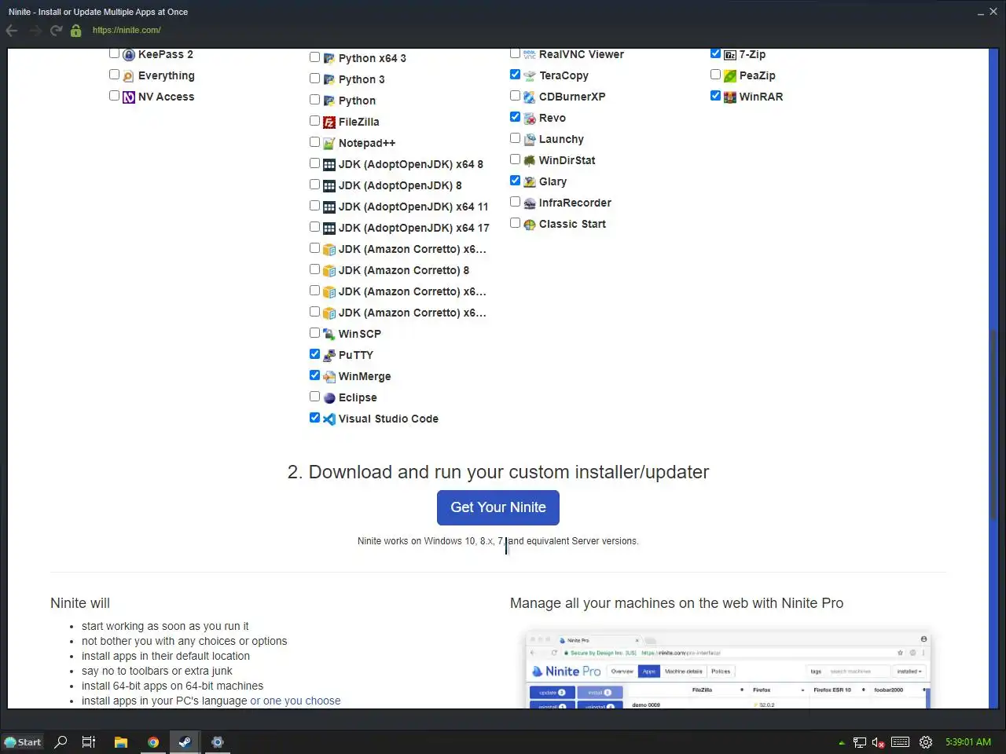Click the browser back arrow
This screenshot has width=1006, height=754.
12,31
